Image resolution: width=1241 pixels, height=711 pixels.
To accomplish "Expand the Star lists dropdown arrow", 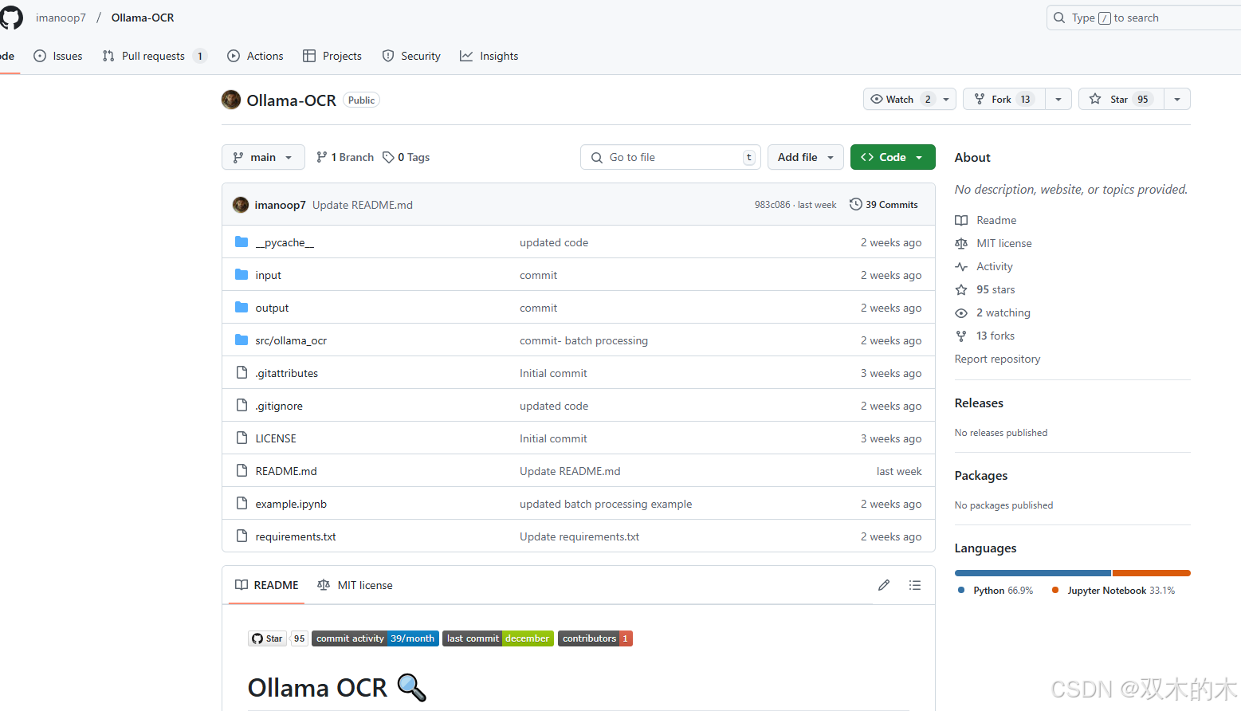I will pyautogui.click(x=1177, y=99).
